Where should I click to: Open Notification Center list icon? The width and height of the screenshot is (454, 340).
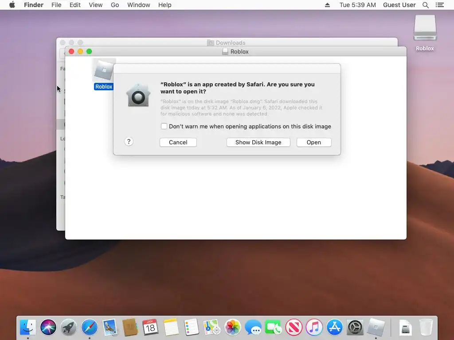440,5
